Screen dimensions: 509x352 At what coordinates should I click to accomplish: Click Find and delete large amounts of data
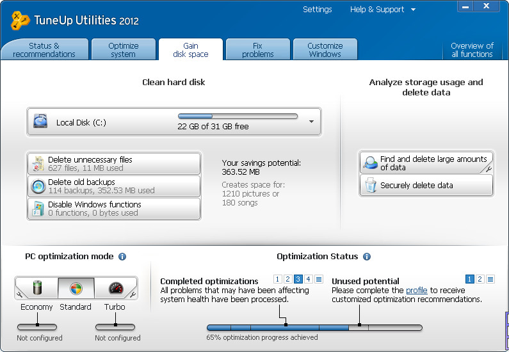tap(426, 163)
